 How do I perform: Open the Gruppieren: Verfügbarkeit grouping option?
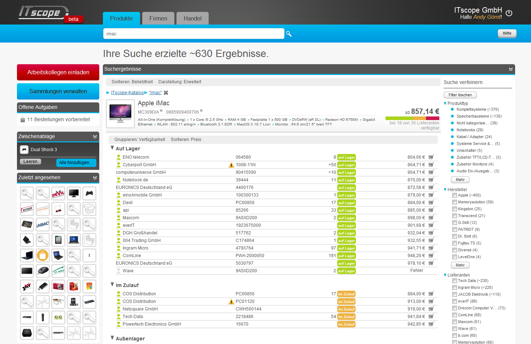tap(140, 140)
